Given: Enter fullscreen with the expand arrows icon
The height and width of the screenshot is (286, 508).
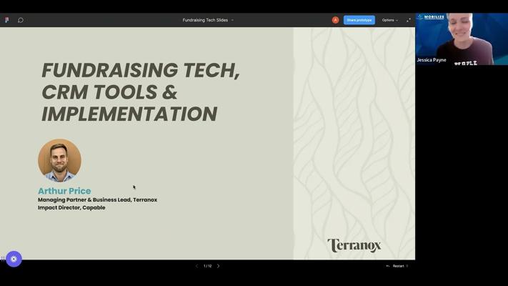Looking at the screenshot, I should [x=409, y=20].
